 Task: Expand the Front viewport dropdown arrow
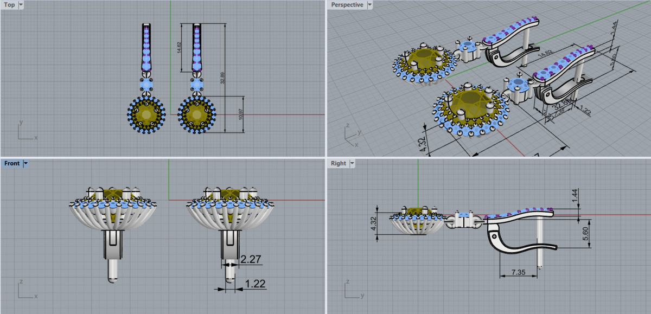point(25,163)
